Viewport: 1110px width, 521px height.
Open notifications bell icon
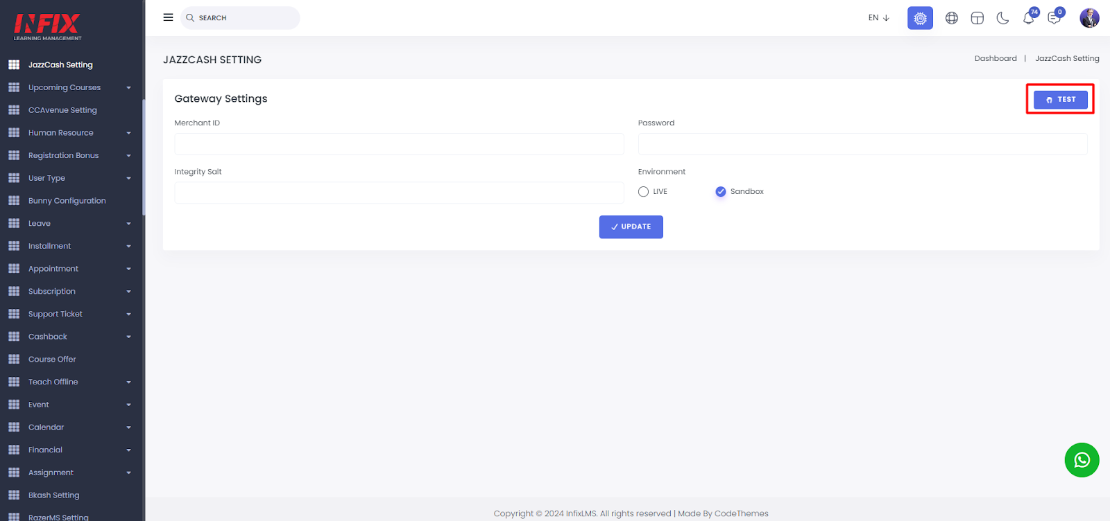[x=1029, y=18]
